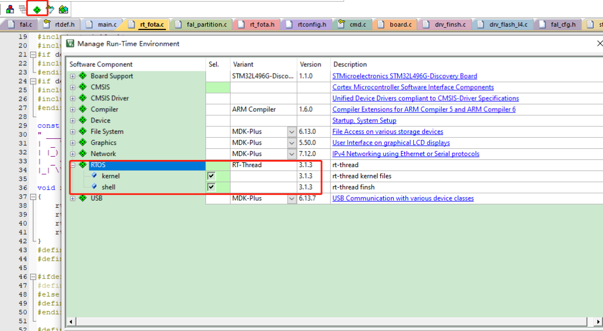Open STM32L496G-Discovery Board description link
This screenshot has height=331, width=603.
pyautogui.click(x=405, y=76)
